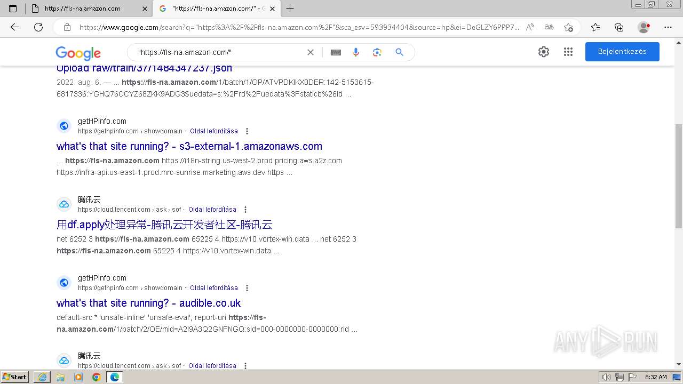Open the on-screen keyboard input tool

click(336, 52)
